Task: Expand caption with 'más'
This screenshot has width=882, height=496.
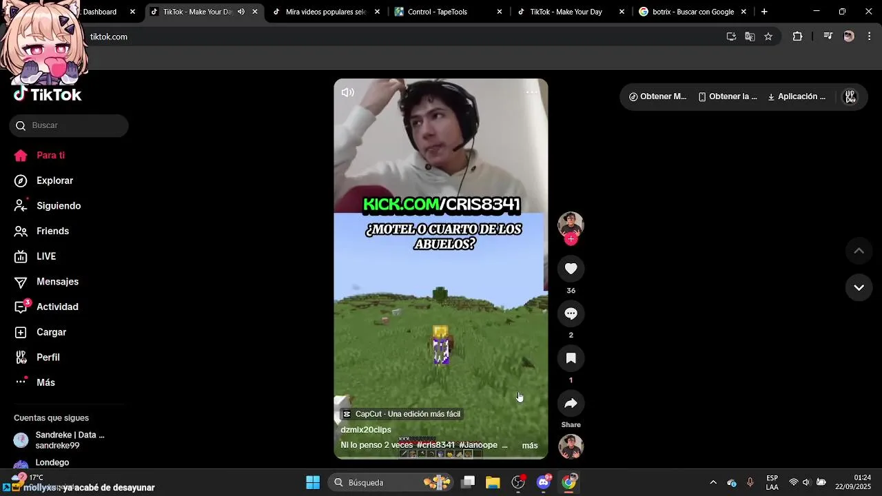Action: click(x=530, y=446)
